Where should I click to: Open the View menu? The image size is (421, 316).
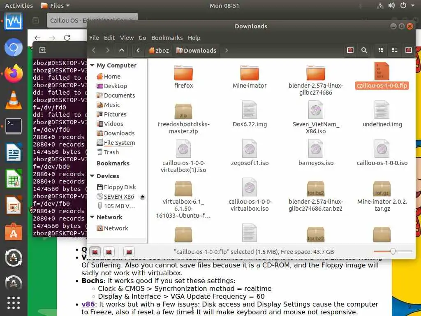tap(127, 38)
